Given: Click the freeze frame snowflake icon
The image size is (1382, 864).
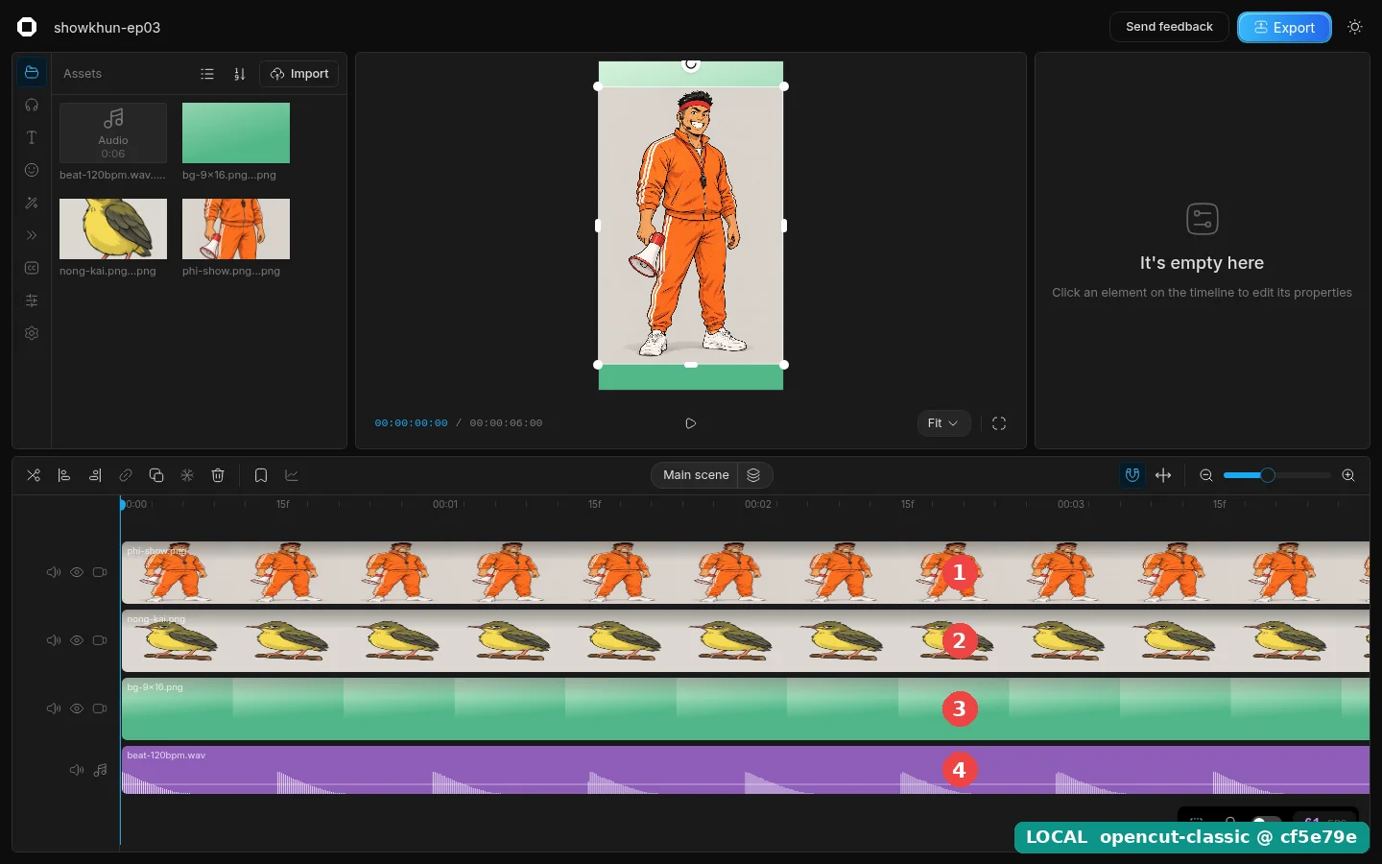Looking at the screenshot, I should 187,475.
